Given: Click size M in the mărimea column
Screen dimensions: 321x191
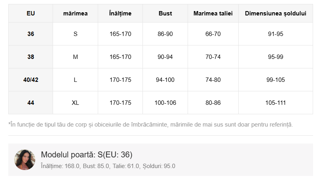Looking at the screenshot, I should pos(75,57).
